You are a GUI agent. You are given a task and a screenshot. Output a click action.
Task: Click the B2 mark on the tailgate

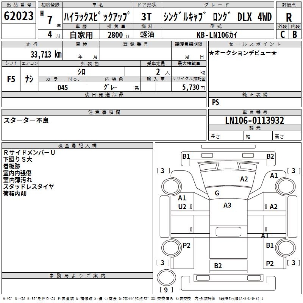tap(218, 266)
